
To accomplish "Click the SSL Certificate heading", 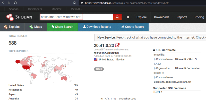I will coord(164,50).
